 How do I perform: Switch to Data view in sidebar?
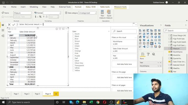click(x=3, y=30)
